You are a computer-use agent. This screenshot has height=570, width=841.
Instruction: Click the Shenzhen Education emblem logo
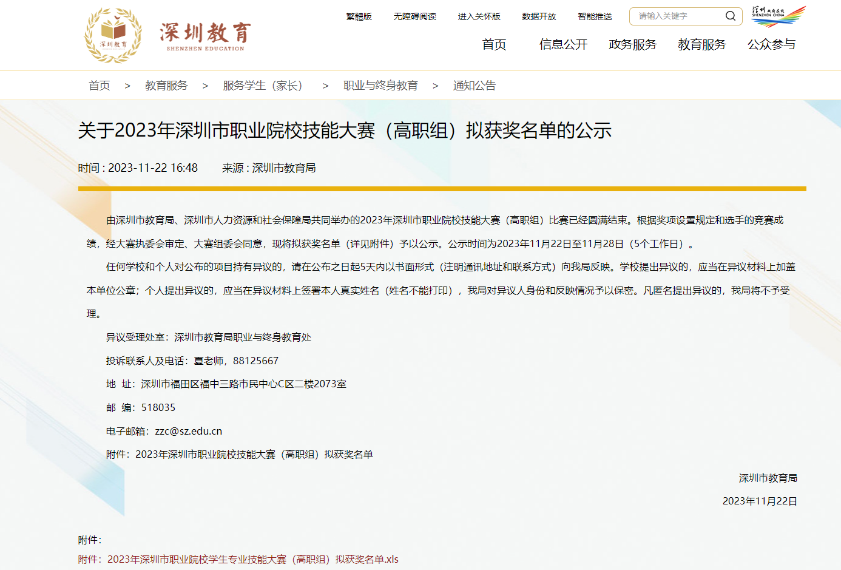point(113,35)
